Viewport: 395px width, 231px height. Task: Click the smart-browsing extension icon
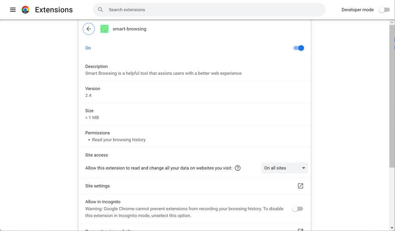(104, 29)
